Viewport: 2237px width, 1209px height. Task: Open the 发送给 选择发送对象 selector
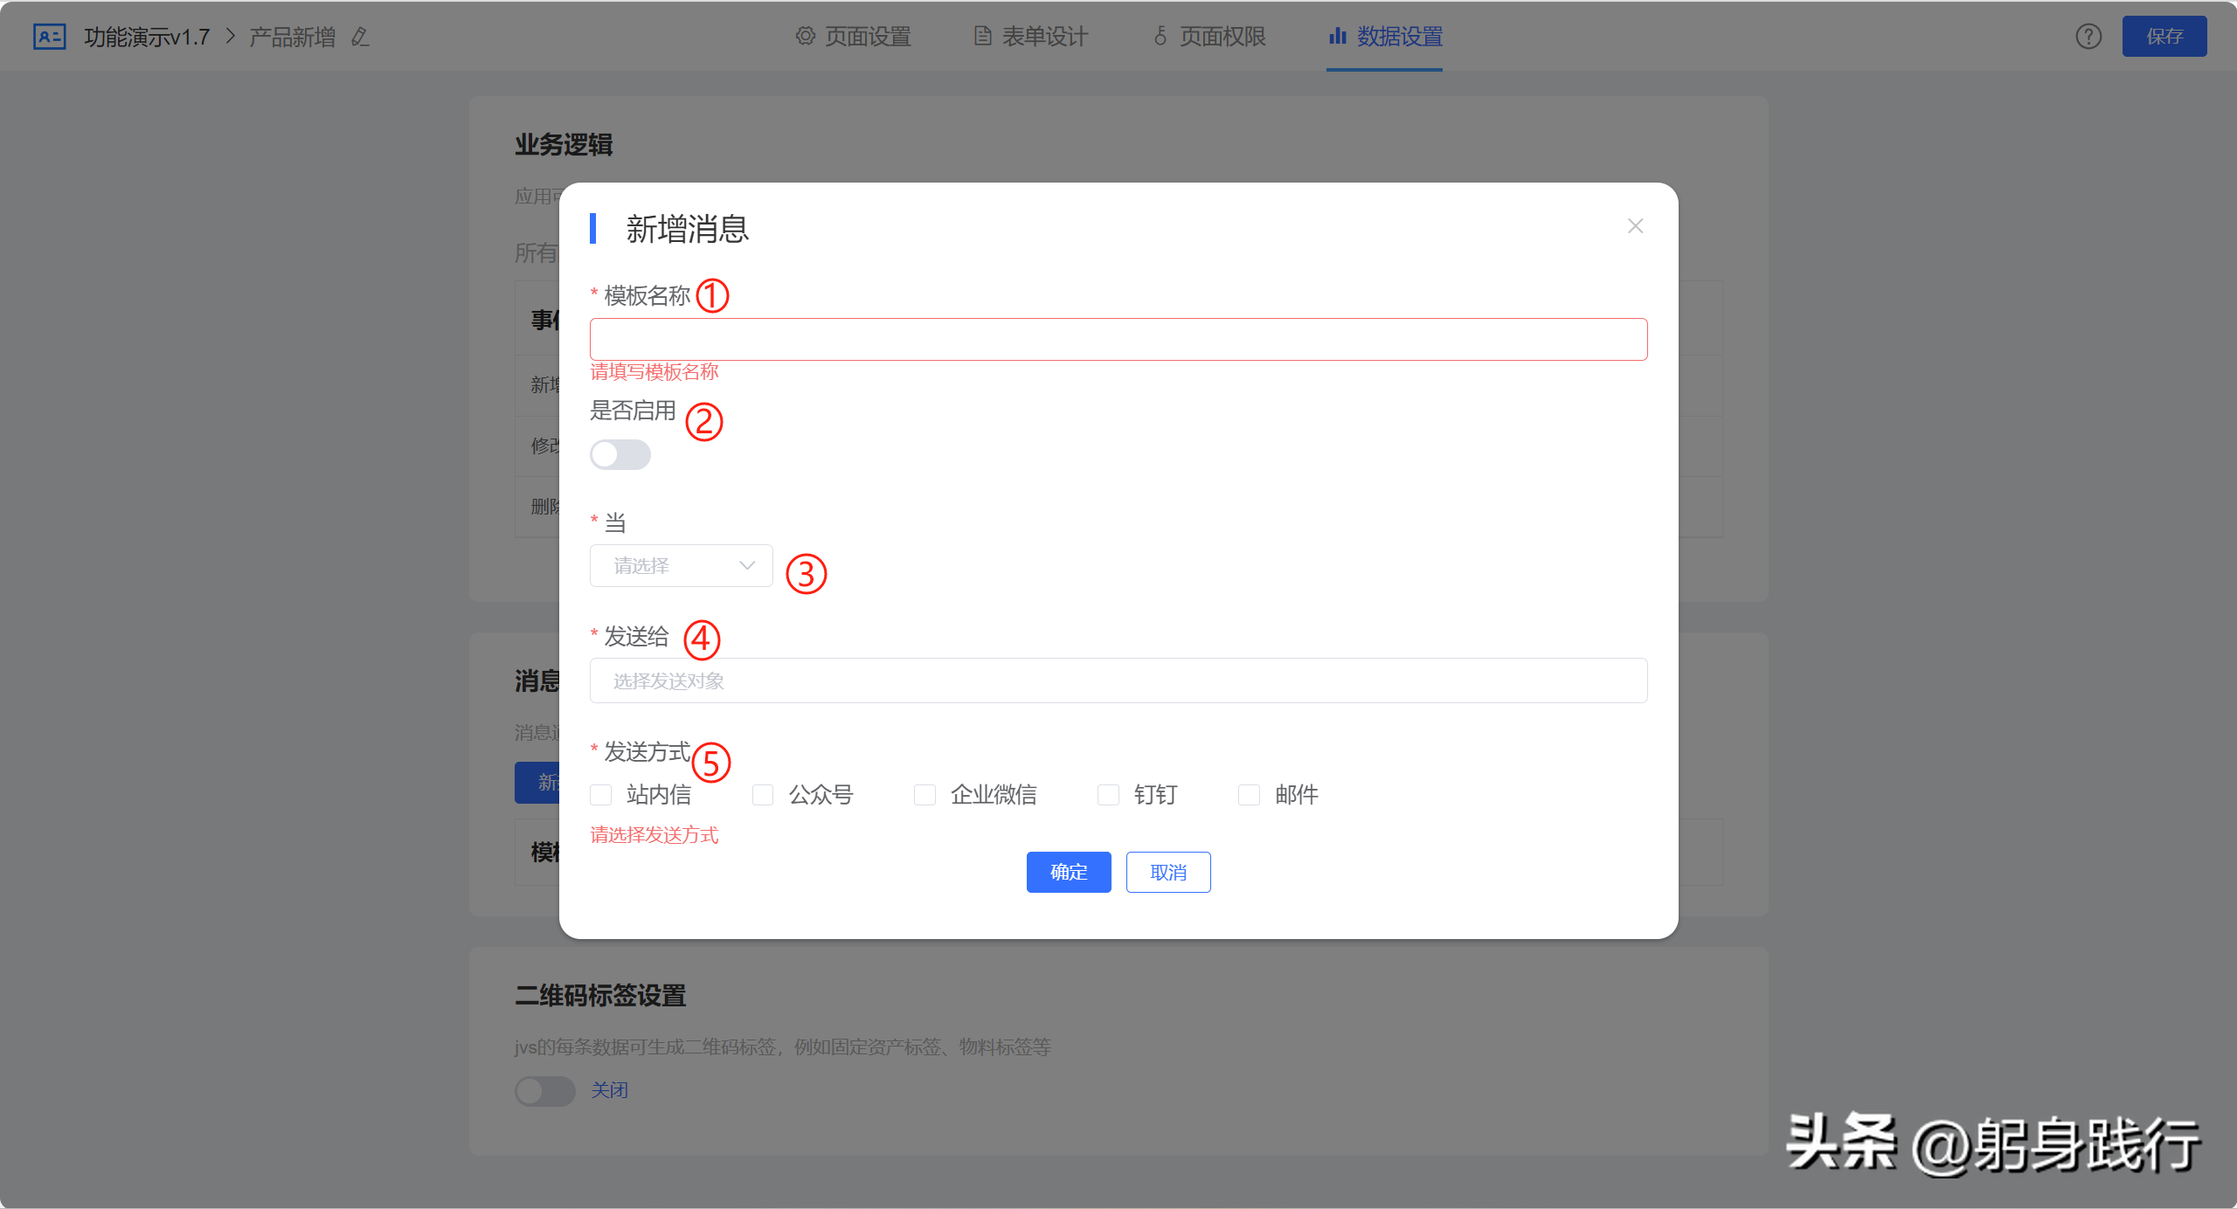(x=1118, y=680)
